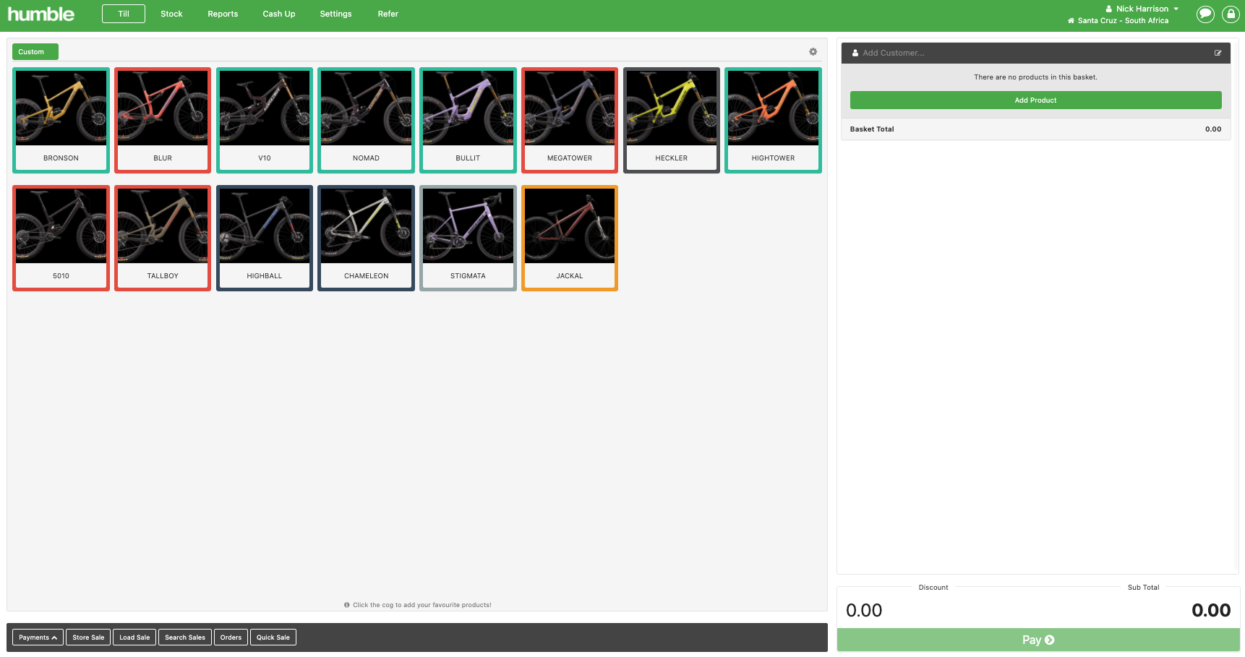Screen dimensions: 1245x657
Task: Click the Search Sales button
Action: pos(185,637)
